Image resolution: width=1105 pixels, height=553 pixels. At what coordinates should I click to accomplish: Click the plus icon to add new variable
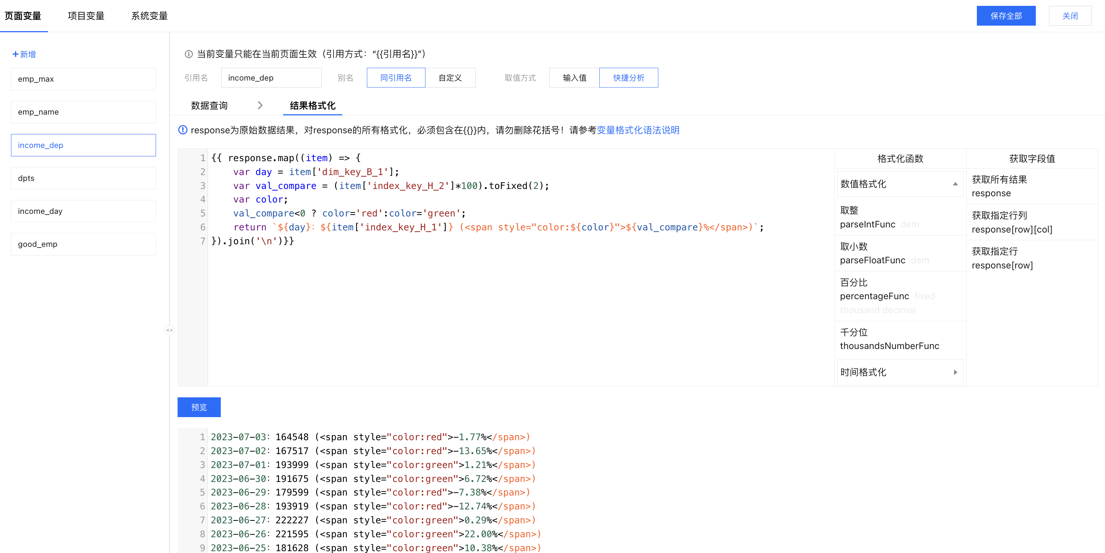[15, 54]
